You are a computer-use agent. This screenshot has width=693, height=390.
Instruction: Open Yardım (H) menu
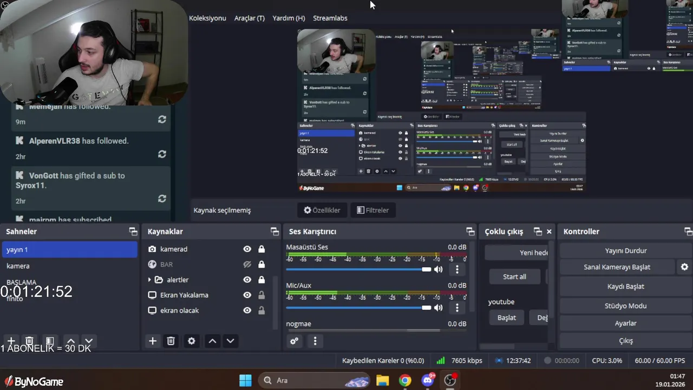289,18
